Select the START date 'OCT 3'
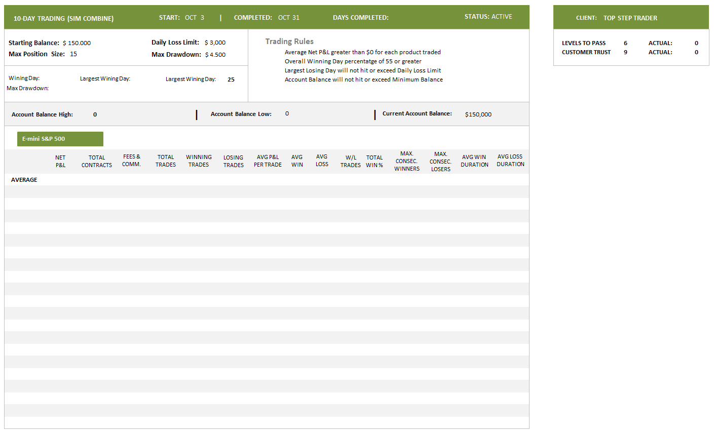 (195, 18)
